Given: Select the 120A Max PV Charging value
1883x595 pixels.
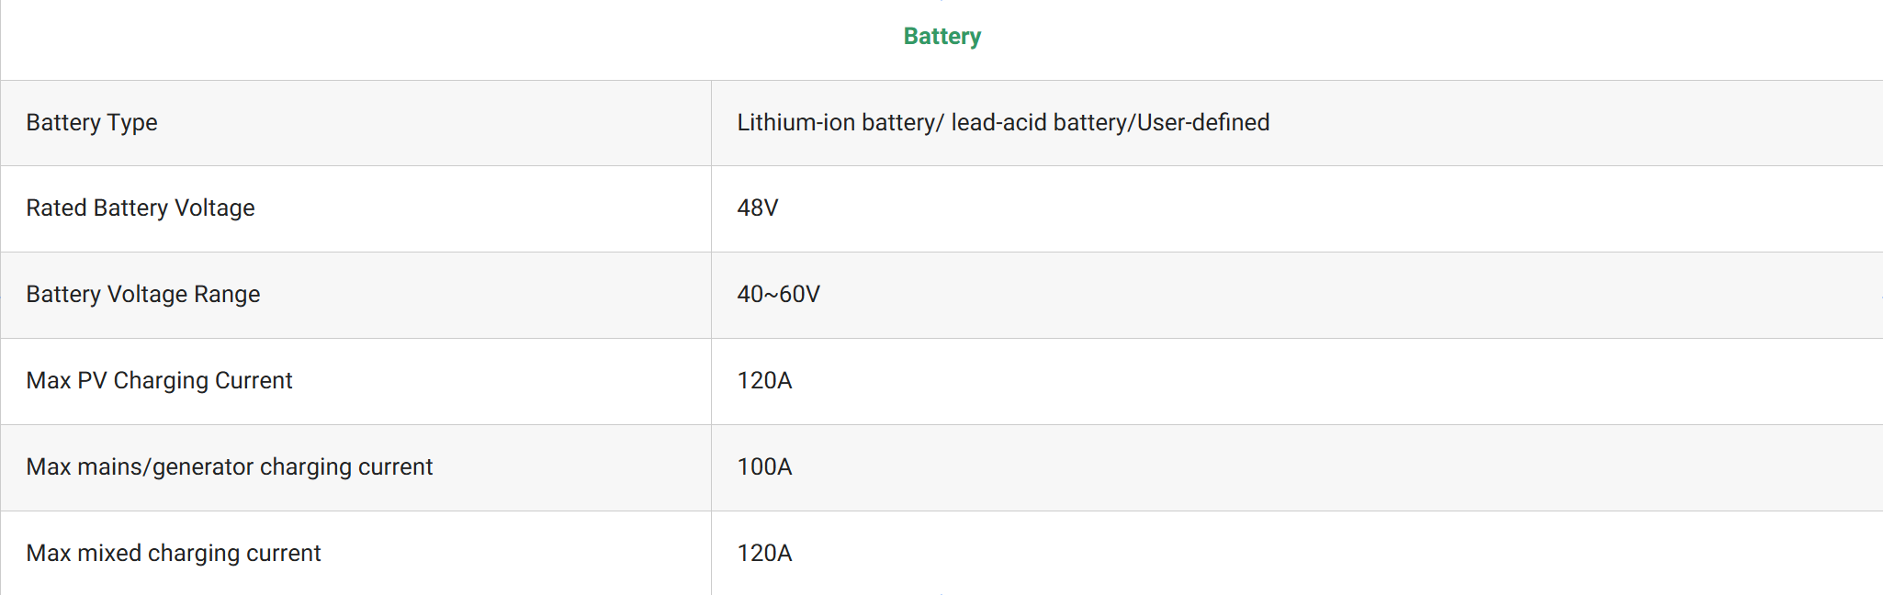Looking at the screenshot, I should click(764, 381).
